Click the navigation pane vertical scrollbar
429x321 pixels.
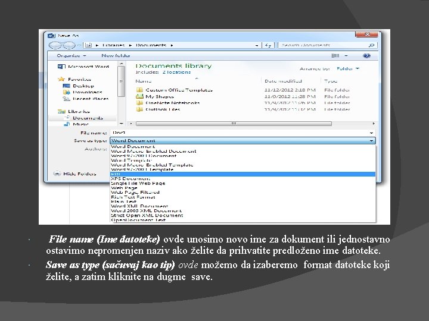point(121,81)
